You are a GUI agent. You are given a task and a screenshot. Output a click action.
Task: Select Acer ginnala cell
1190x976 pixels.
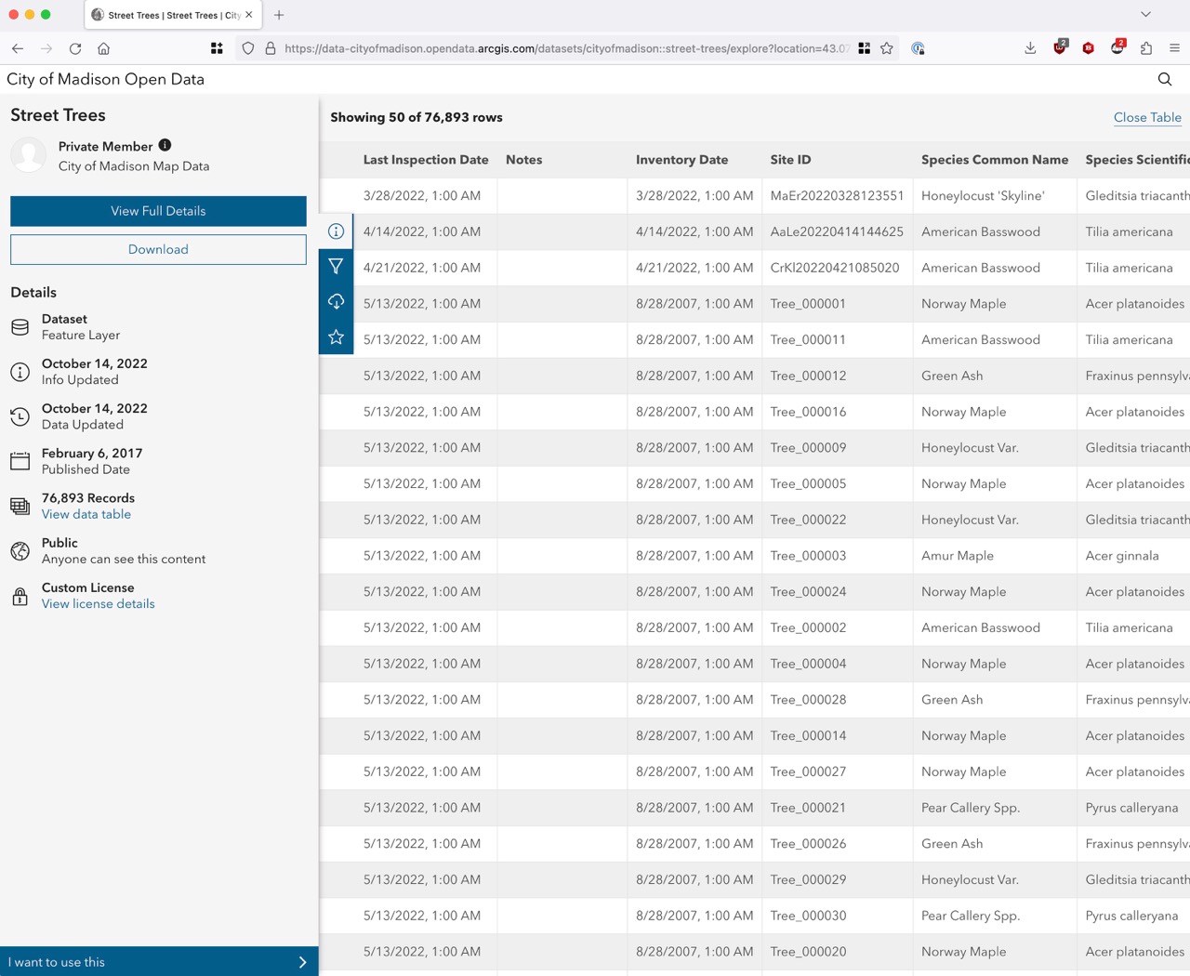[1133, 556]
